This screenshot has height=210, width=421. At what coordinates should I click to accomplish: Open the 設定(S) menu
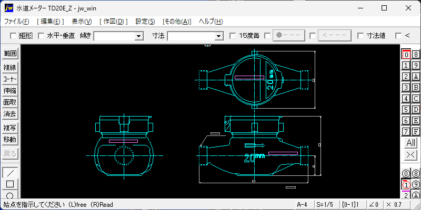click(x=145, y=22)
